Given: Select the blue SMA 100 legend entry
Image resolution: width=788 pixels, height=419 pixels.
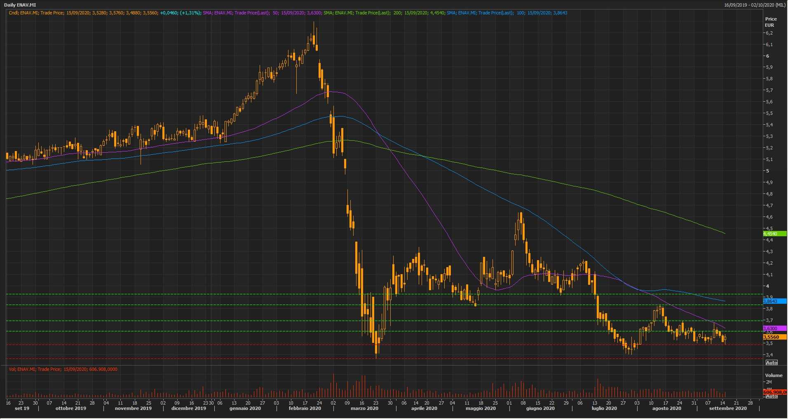Looking at the screenshot, I should click(x=507, y=13).
